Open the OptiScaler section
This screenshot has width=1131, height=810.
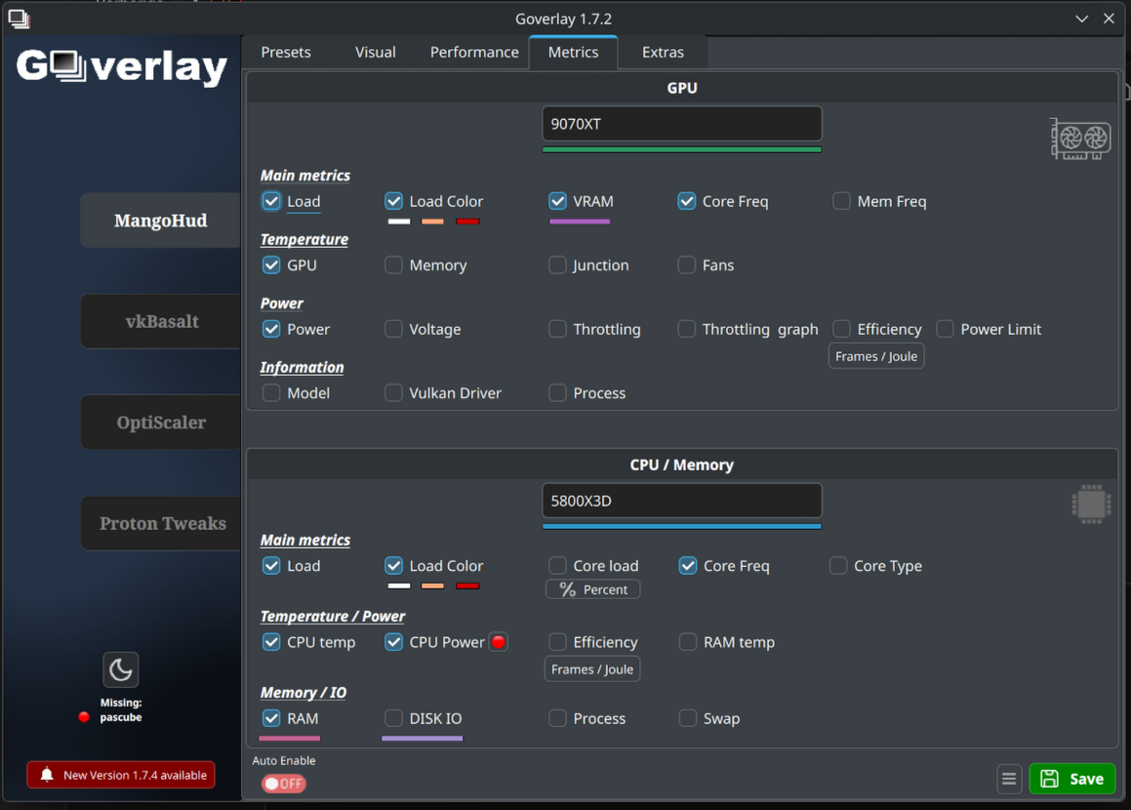(160, 422)
